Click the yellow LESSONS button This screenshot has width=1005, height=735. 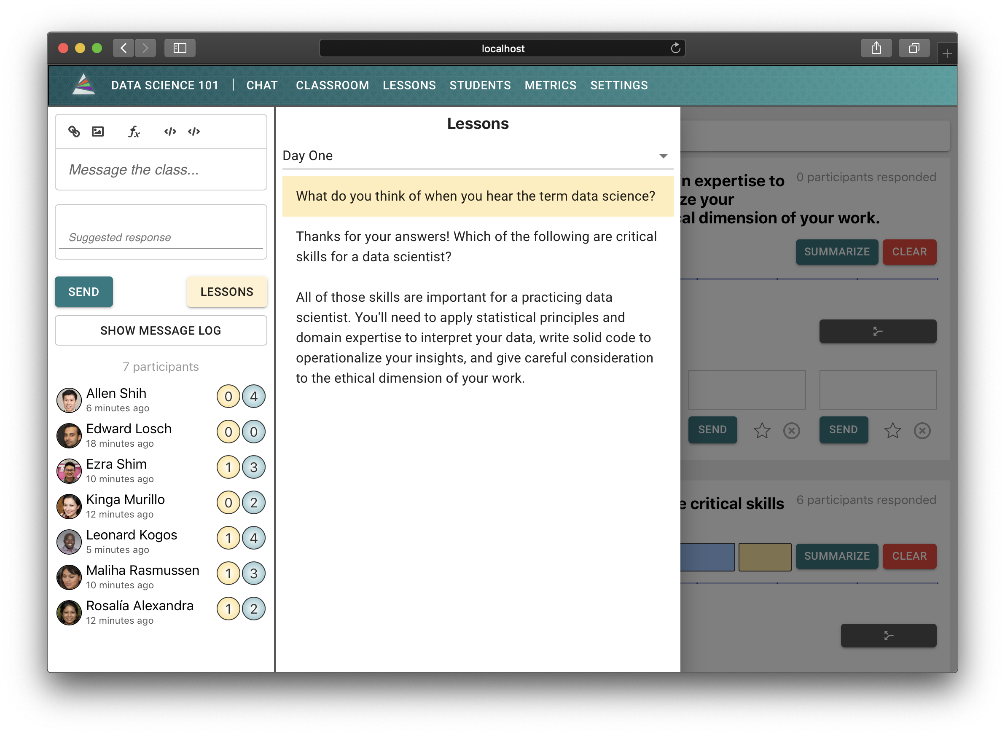point(226,292)
